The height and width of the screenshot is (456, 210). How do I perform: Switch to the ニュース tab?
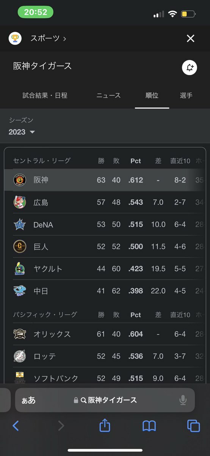point(108,95)
